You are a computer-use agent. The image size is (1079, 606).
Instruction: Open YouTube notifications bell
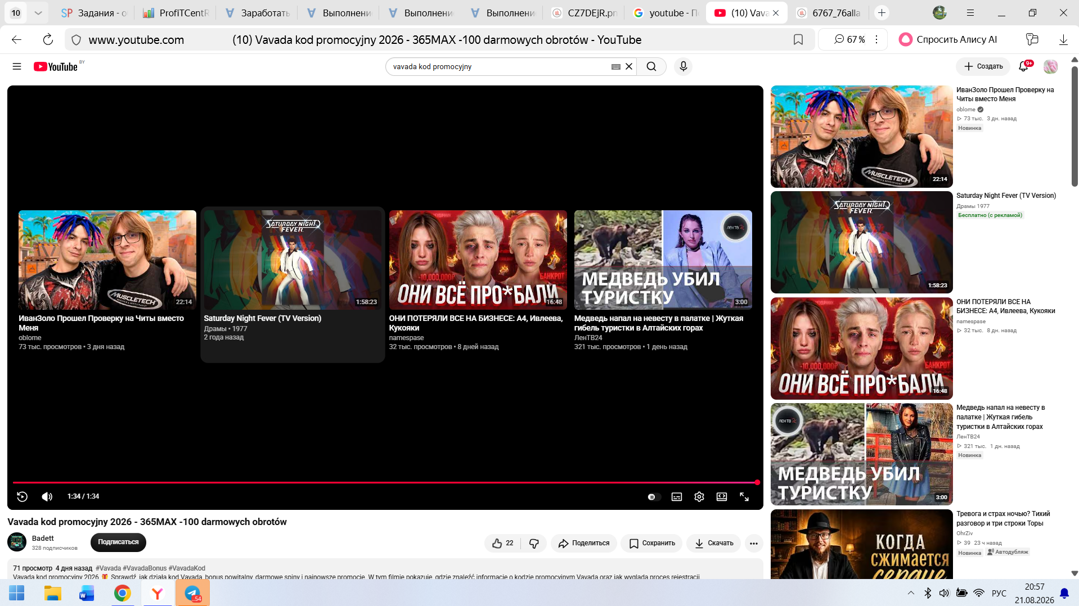(1023, 66)
